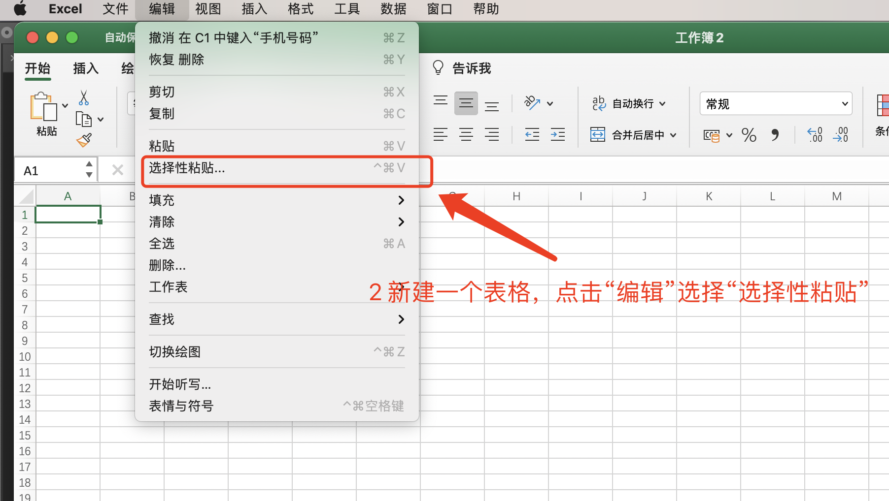Click the Cut scissors icon
This screenshot has height=501, width=889.
[84, 98]
